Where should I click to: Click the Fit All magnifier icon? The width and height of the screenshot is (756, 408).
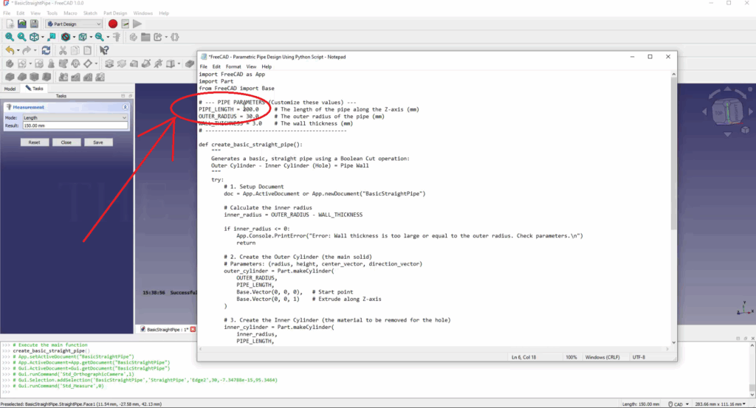coord(10,37)
